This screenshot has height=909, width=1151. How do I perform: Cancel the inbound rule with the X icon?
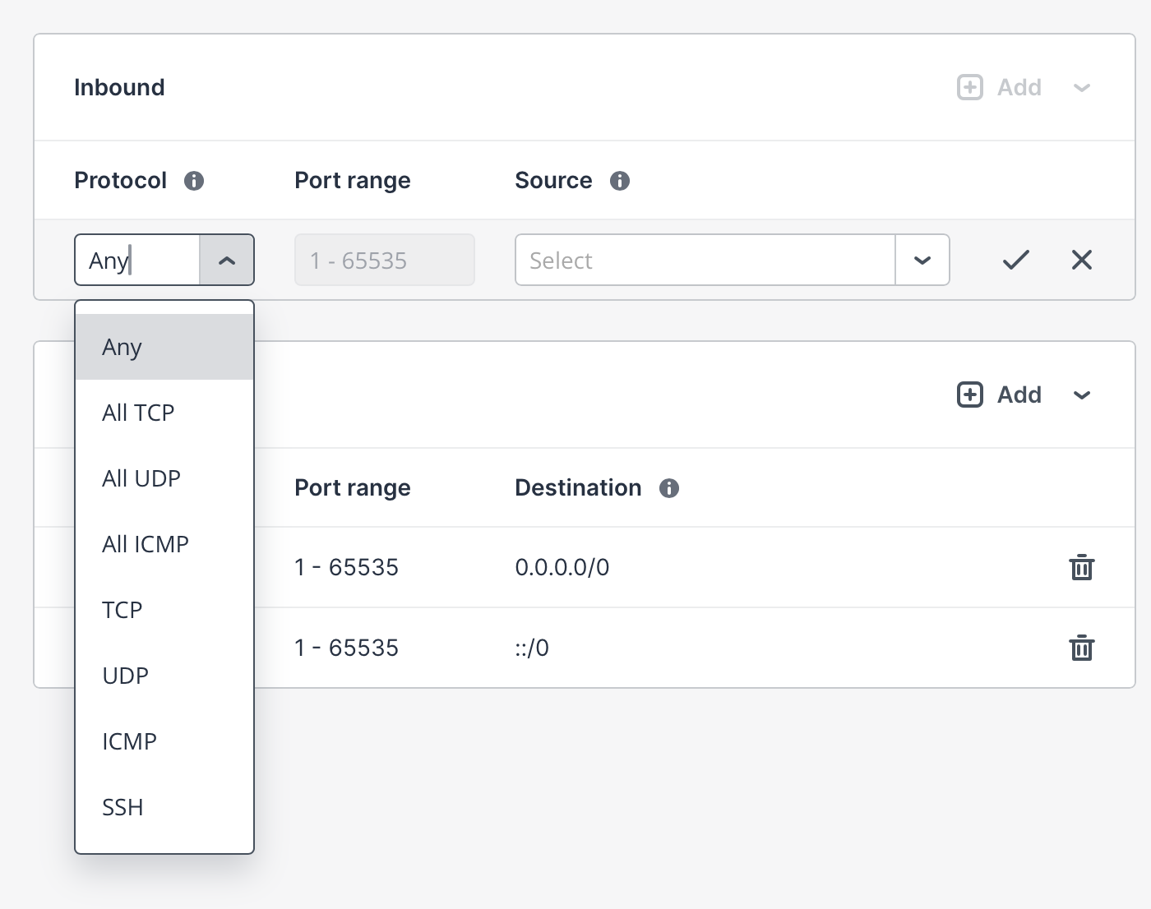pos(1081,261)
